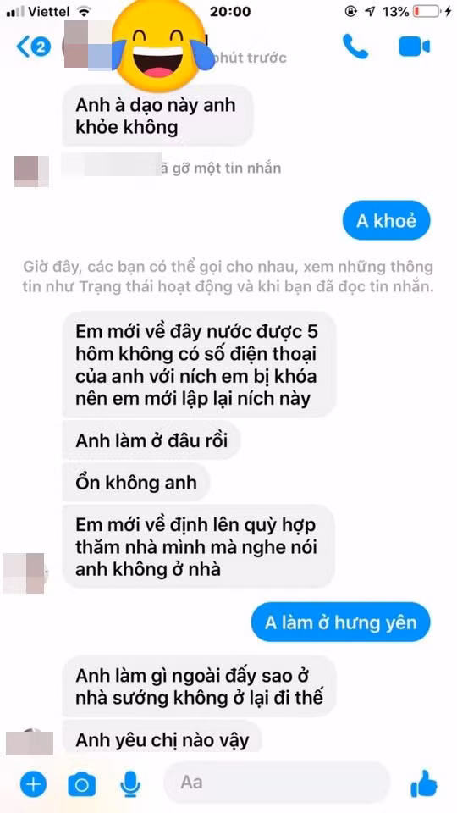The image size is (457, 813).
Task: Tap the microphone voice message icon
Action: pyautogui.click(x=130, y=784)
